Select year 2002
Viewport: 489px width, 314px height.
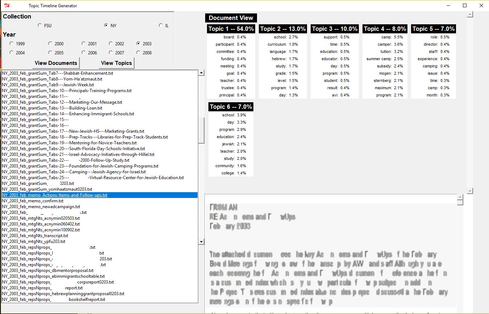111,43
